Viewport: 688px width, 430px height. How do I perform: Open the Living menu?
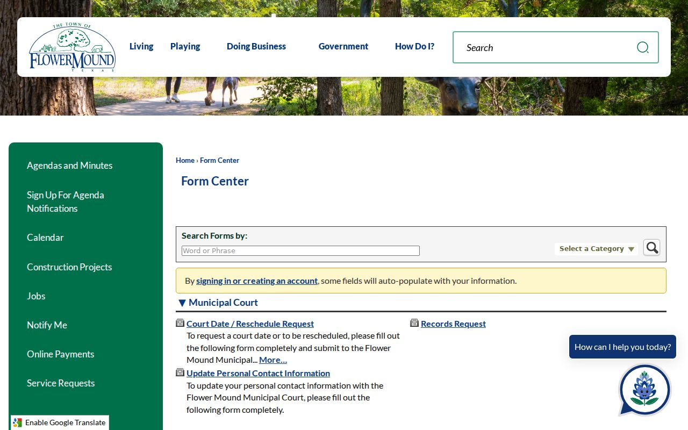click(141, 46)
